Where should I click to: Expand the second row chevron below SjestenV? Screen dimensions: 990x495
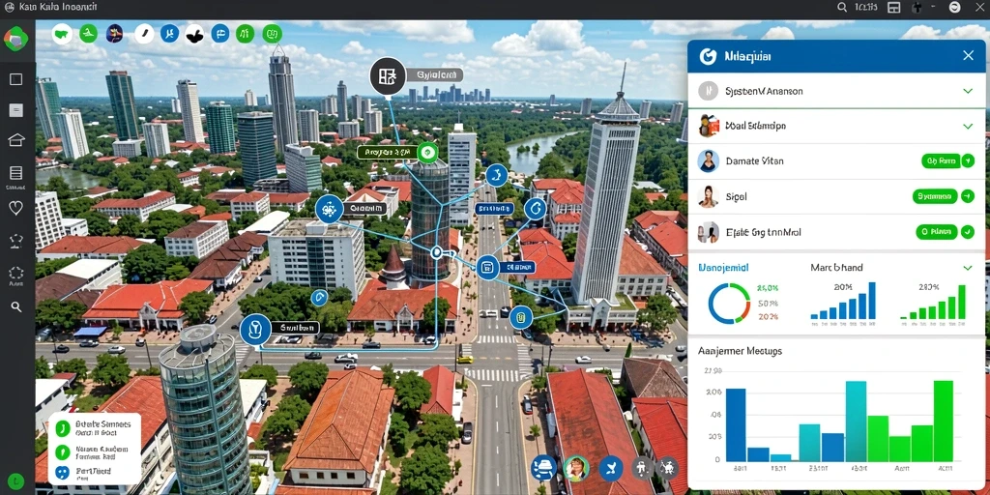coord(967,127)
